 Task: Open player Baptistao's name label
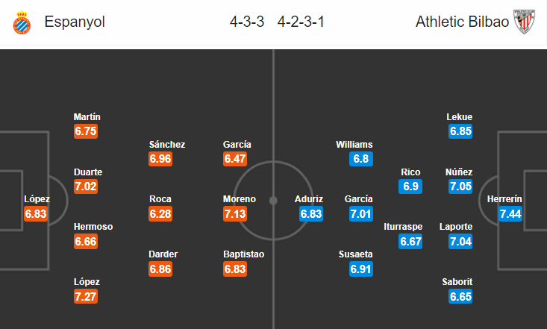click(243, 254)
